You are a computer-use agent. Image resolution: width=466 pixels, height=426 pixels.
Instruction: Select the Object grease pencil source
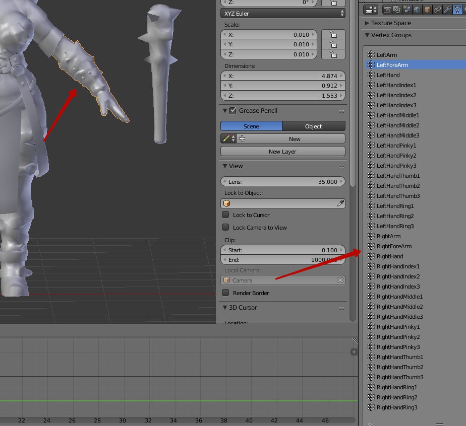pos(314,126)
